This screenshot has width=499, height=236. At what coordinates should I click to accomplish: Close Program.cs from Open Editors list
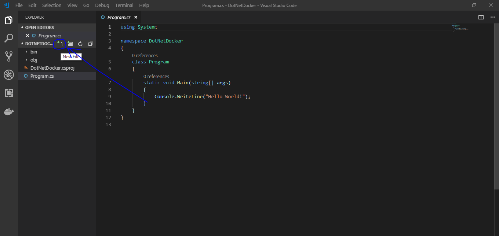[x=28, y=36]
